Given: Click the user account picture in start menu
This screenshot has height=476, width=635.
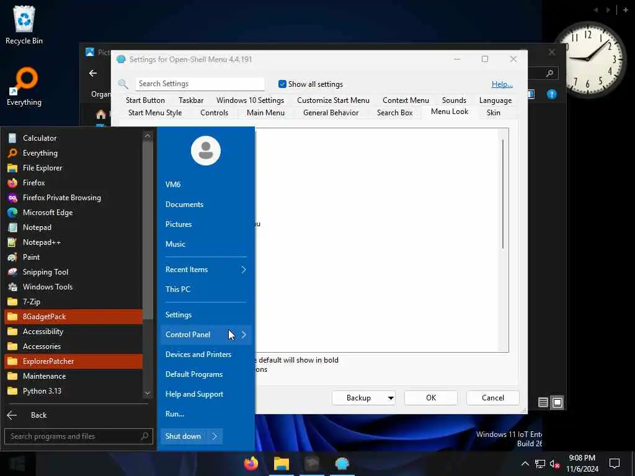Looking at the screenshot, I should tap(206, 151).
